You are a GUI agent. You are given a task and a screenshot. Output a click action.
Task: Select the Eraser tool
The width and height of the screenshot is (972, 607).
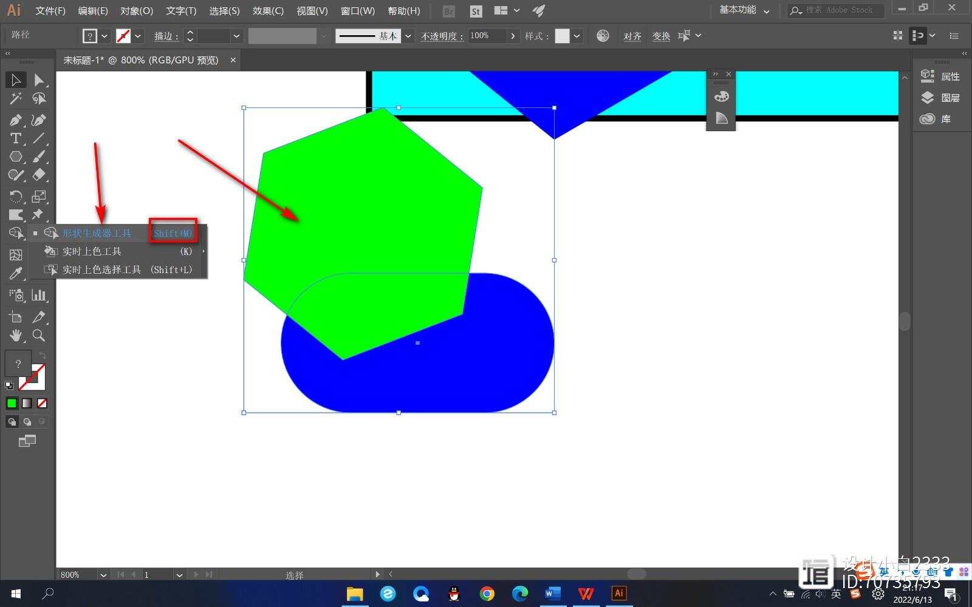coord(39,175)
